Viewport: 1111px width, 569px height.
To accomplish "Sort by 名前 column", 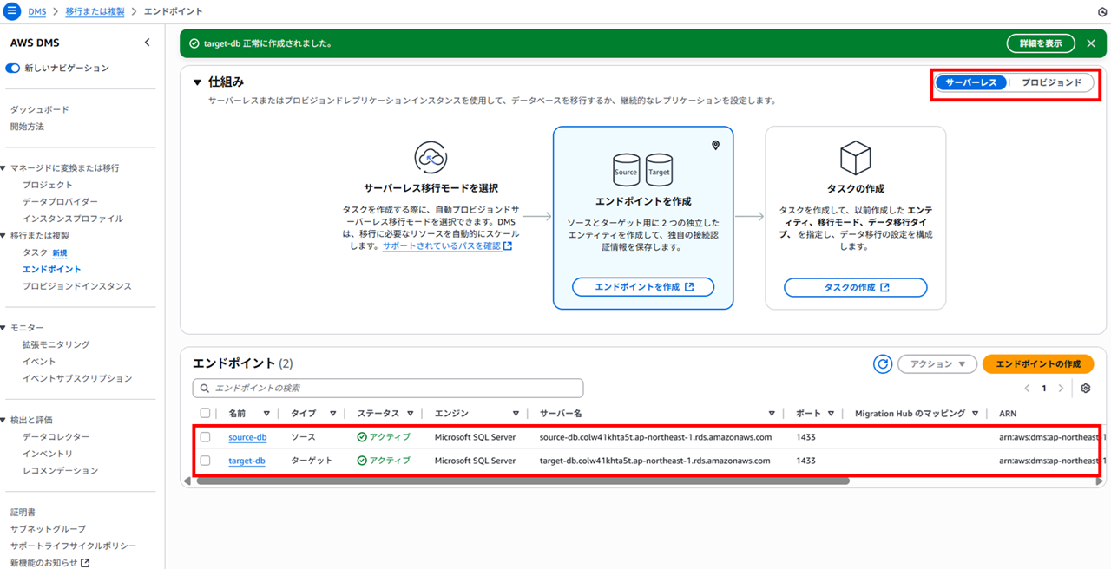I will (266, 414).
